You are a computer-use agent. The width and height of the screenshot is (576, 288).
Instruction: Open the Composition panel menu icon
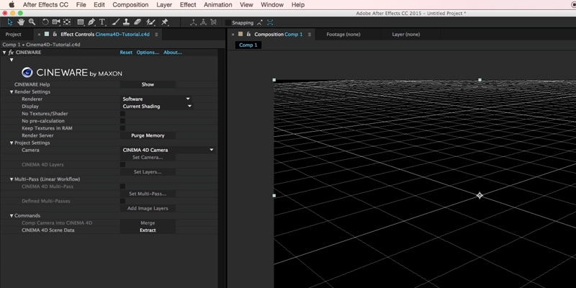coord(310,35)
